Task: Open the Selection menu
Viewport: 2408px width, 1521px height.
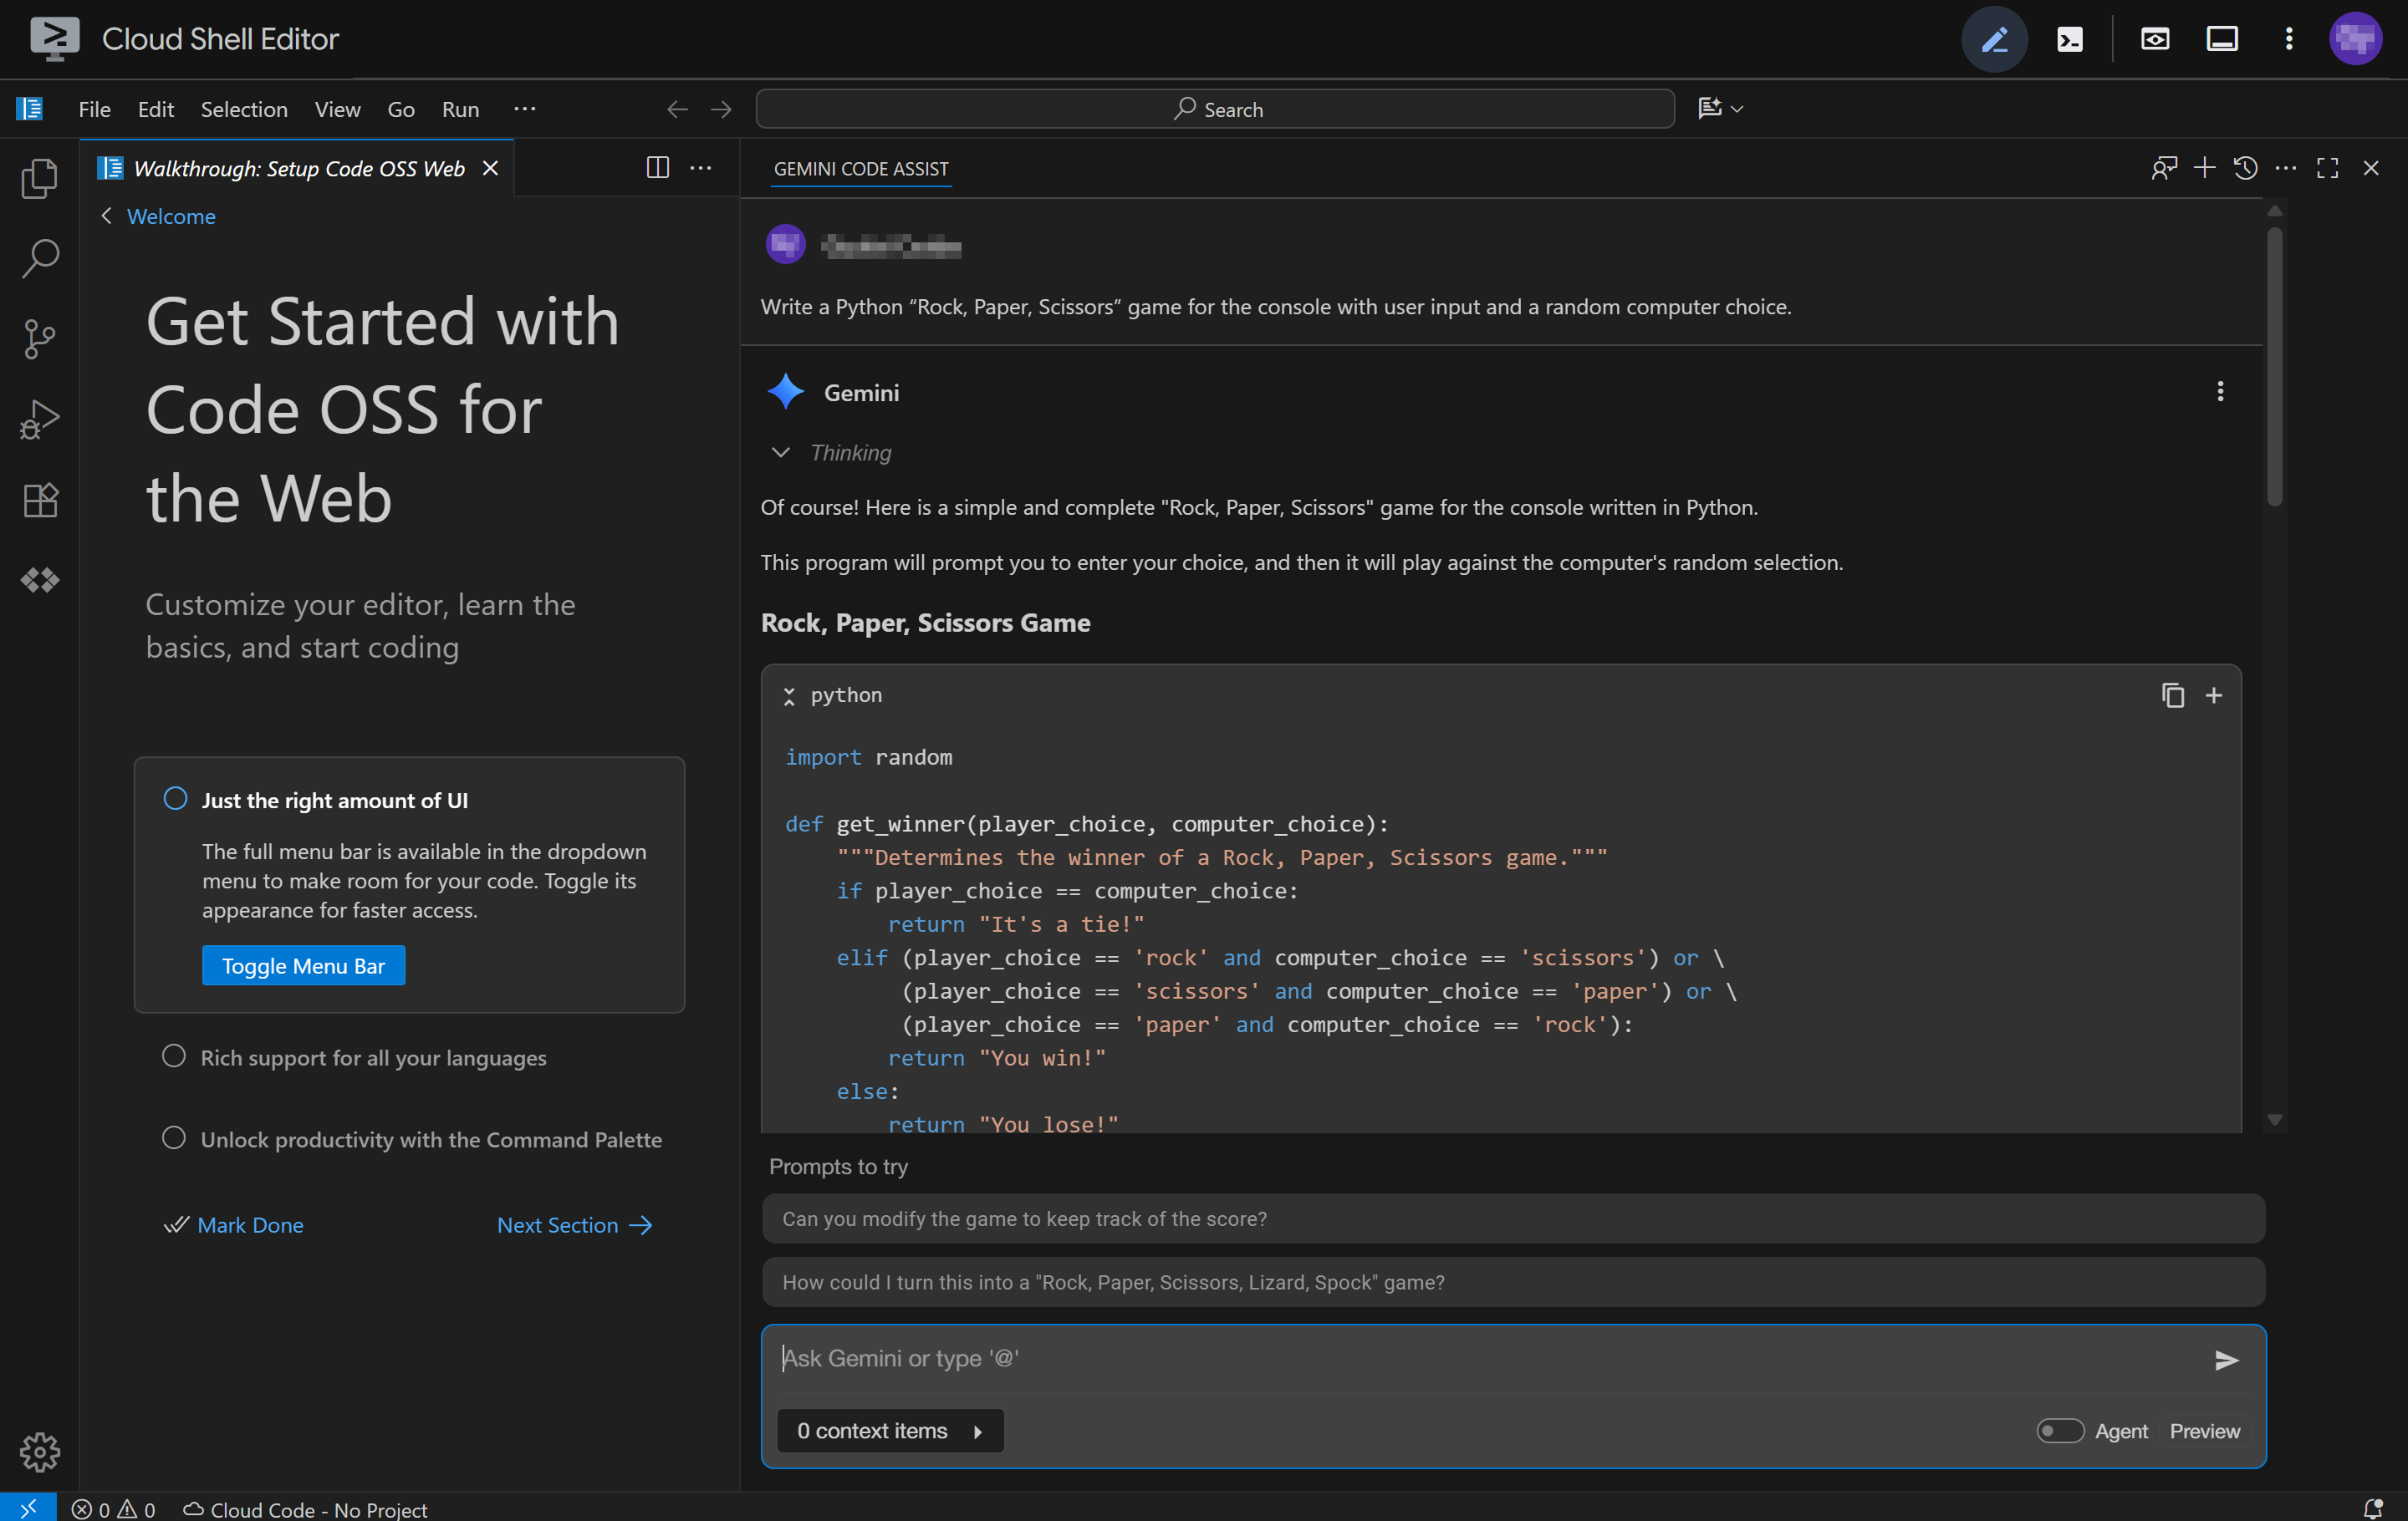Action: [244, 109]
